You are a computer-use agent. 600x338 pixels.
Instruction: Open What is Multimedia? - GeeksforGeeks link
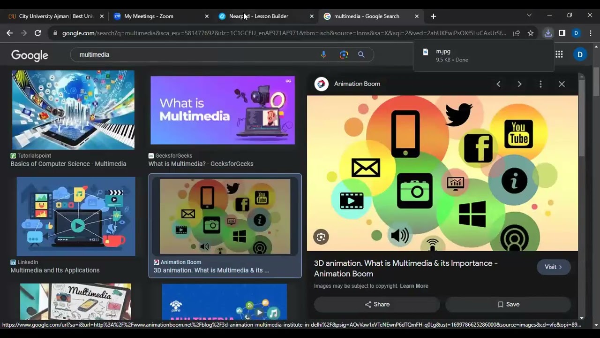[x=201, y=164]
